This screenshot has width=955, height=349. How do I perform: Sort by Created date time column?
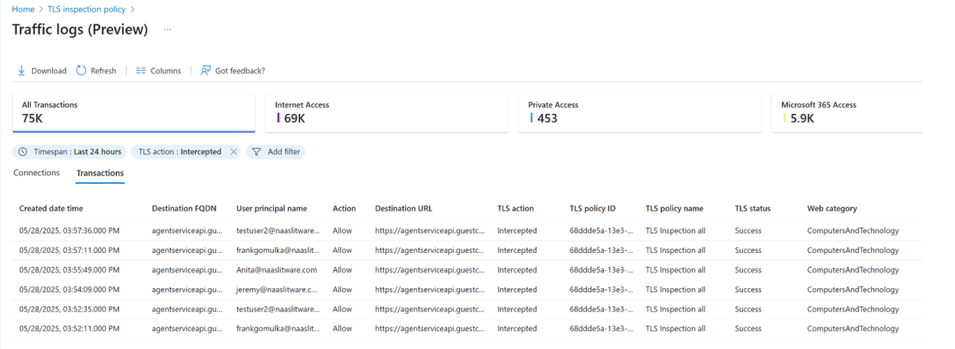(x=51, y=208)
